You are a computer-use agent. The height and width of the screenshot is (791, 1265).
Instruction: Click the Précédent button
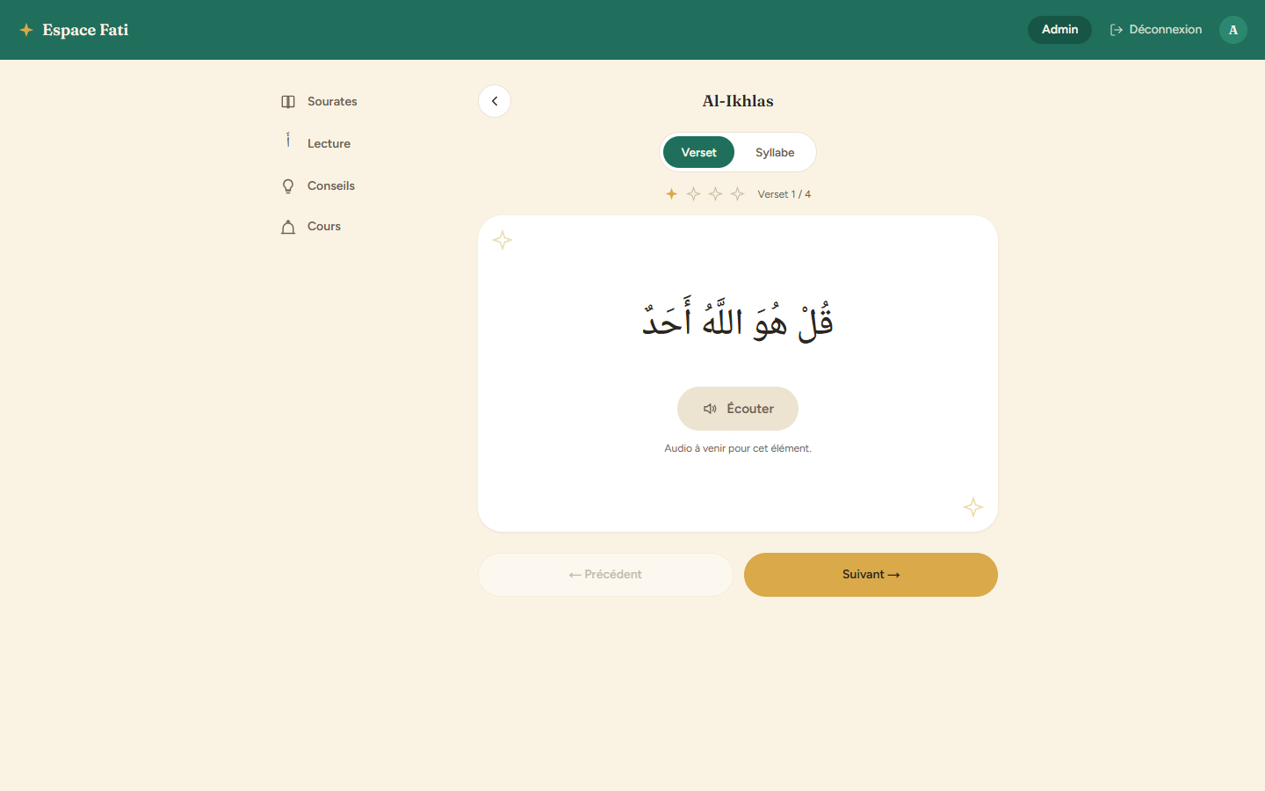[x=605, y=575]
